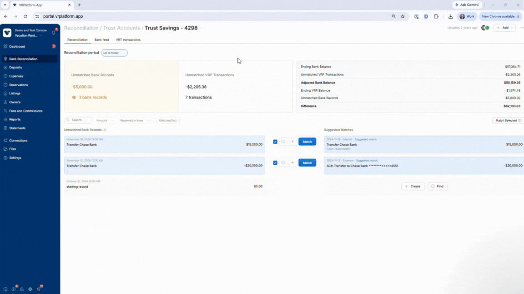
Task: Click the Match Selected button
Action: pyautogui.click(x=508, y=120)
